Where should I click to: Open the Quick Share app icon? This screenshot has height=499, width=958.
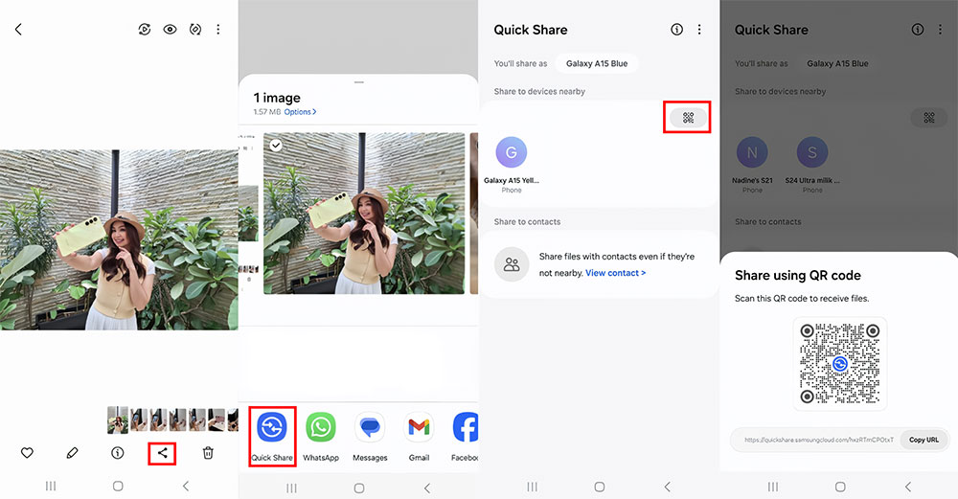pos(272,427)
